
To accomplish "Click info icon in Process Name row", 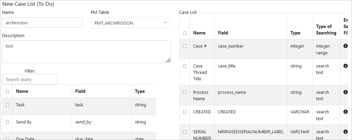I will pos(345,92).
